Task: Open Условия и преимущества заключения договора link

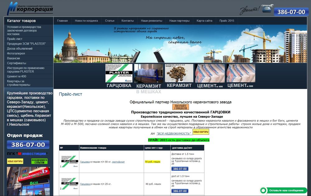Action: (x=24, y=30)
